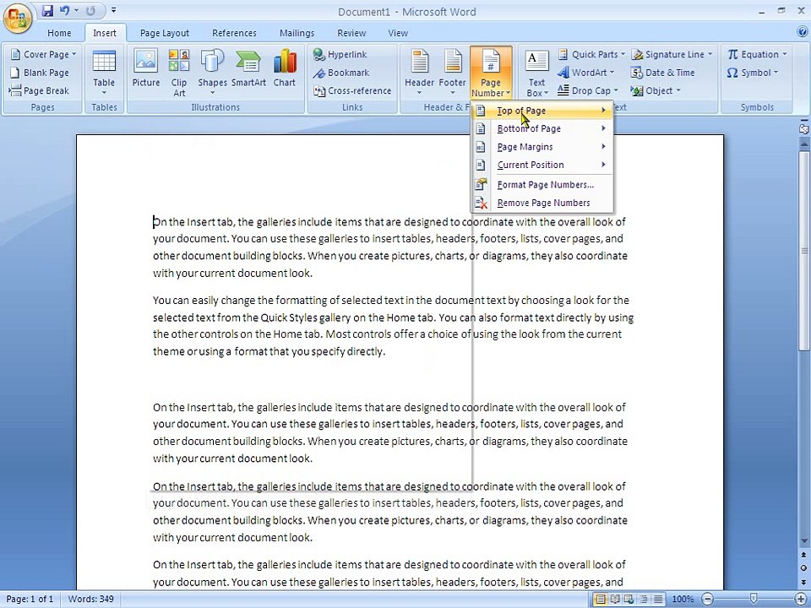The height and width of the screenshot is (608, 811).
Task: Open Page Margins submenu
Action: coord(542,147)
